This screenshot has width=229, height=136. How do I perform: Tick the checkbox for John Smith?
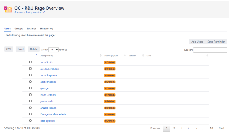[30, 62]
